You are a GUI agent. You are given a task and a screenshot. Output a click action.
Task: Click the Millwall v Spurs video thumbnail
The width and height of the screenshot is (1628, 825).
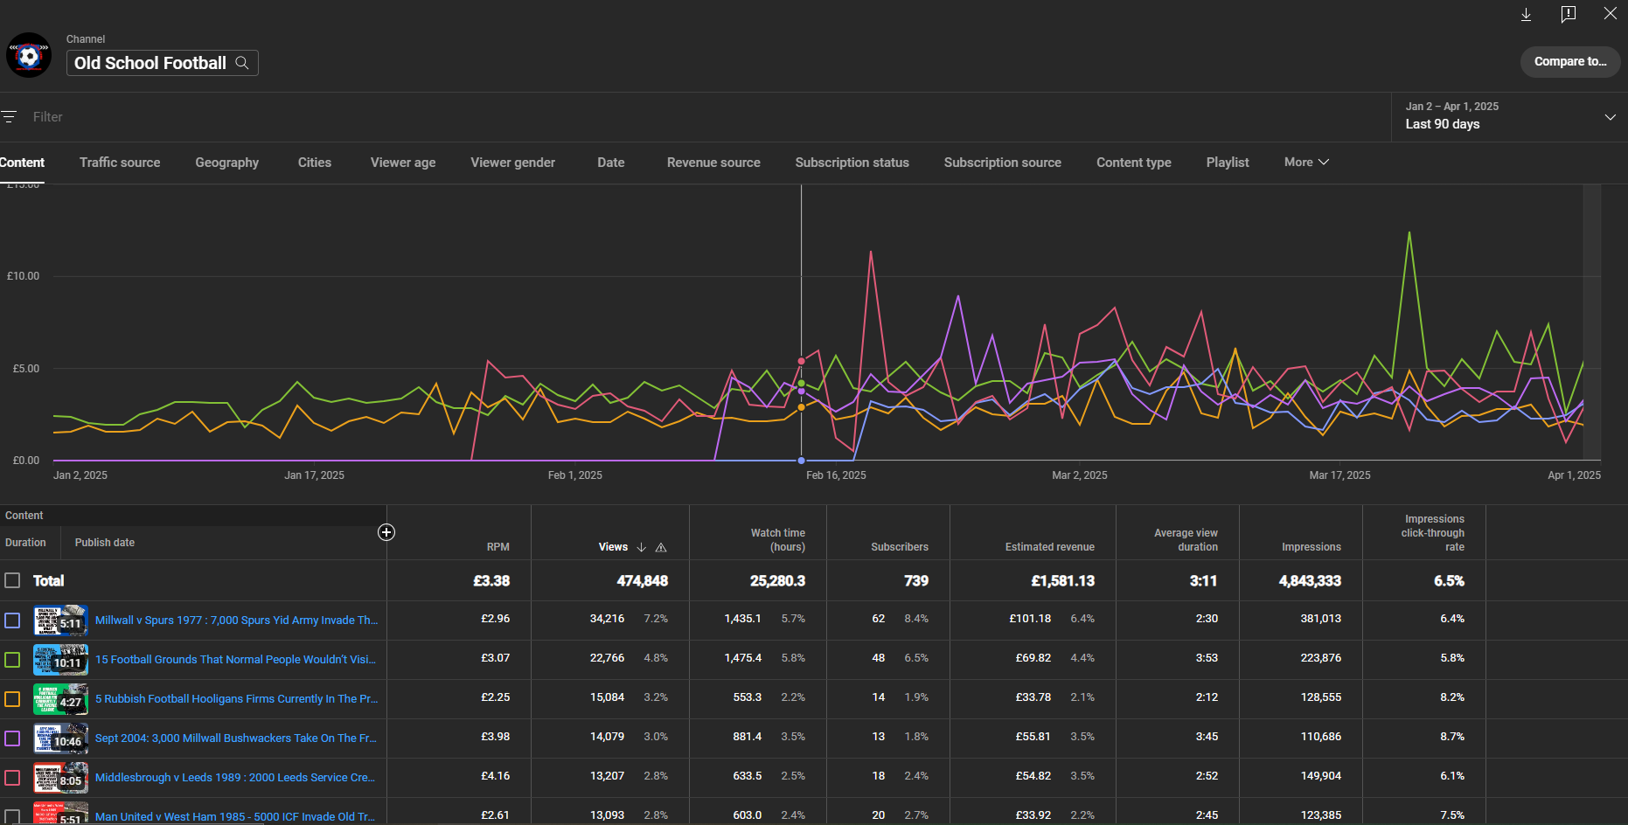coord(60,620)
